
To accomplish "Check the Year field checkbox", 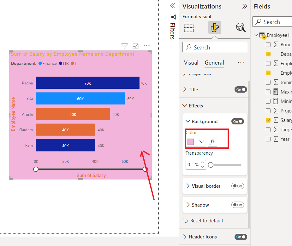I will tap(268, 139).
